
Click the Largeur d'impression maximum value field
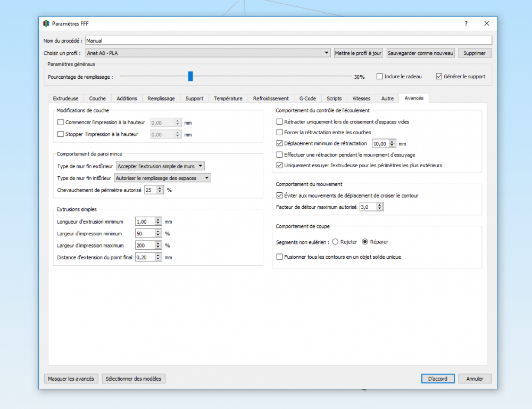145,246
